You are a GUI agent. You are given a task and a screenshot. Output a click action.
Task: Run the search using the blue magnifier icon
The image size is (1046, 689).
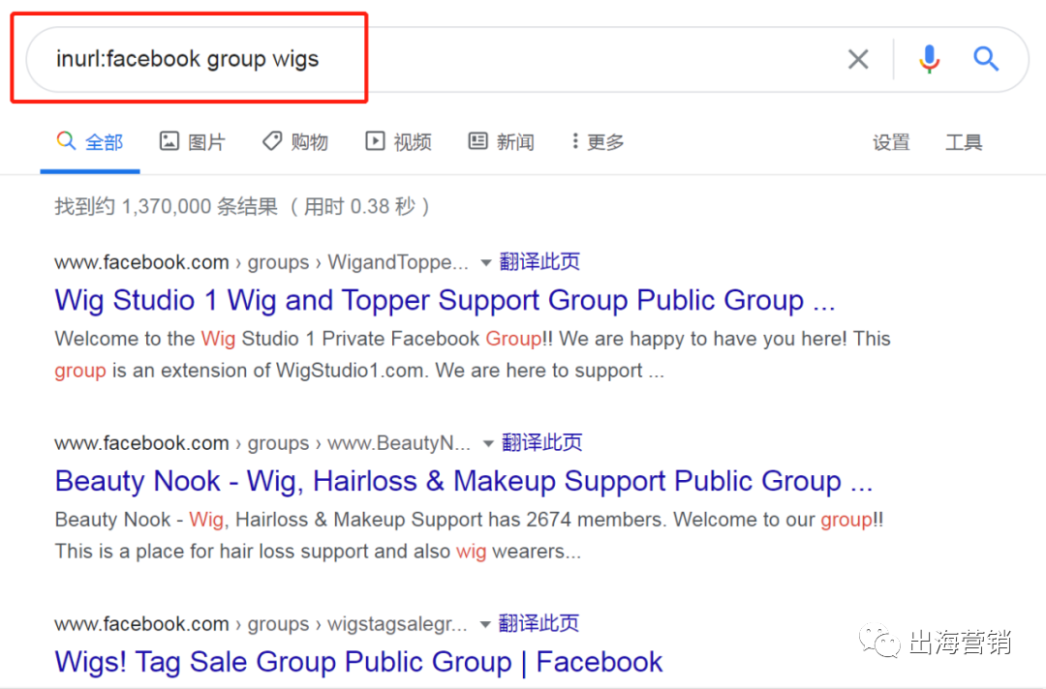pos(986,59)
